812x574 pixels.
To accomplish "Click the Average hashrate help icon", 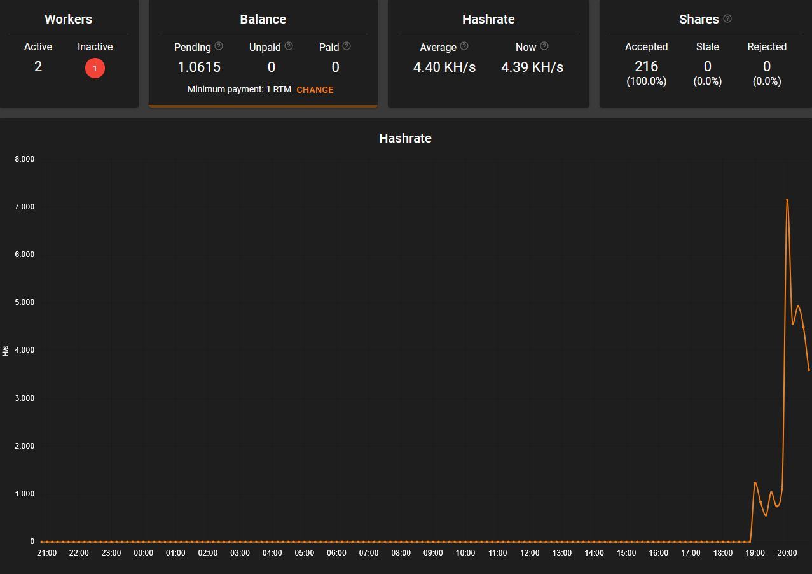I will 464,46.
